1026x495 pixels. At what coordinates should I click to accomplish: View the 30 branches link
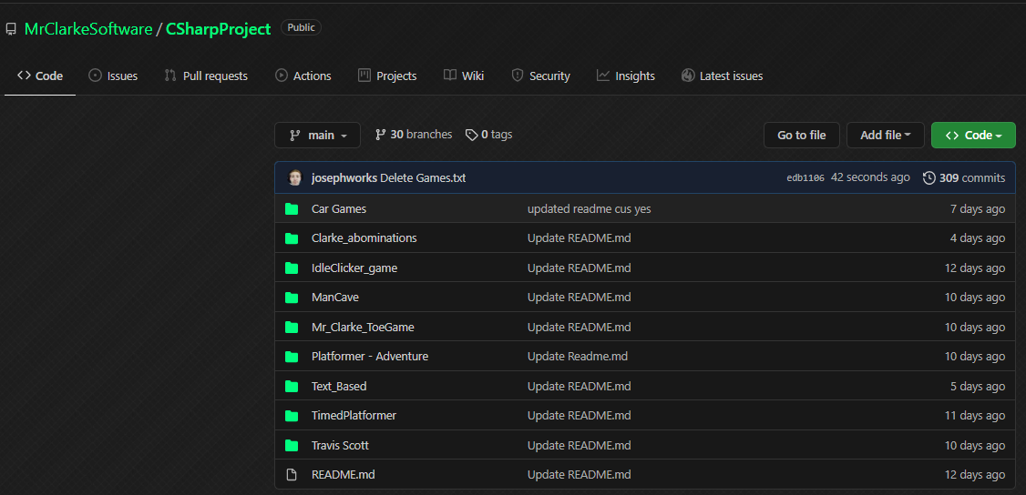414,135
